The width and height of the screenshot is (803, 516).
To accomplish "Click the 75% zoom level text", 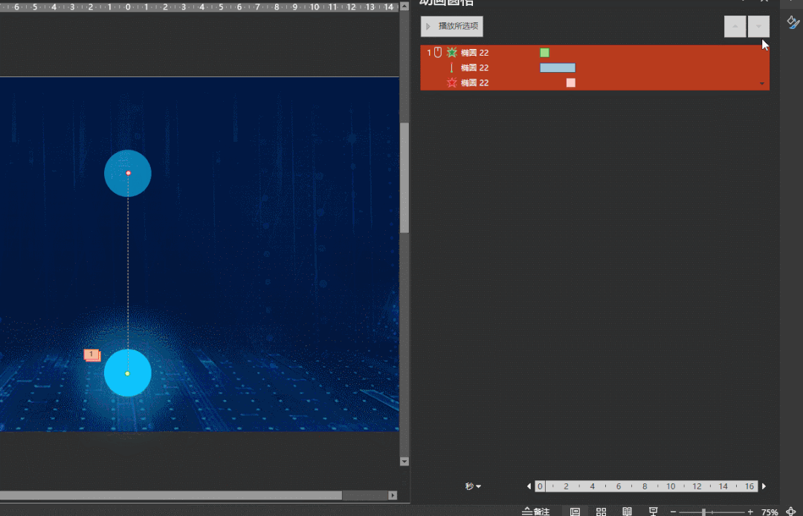I will pyautogui.click(x=770, y=512).
